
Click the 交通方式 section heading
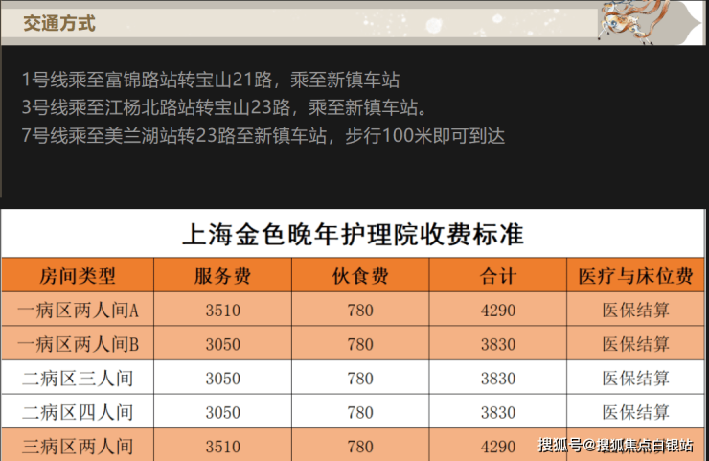pyautogui.click(x=59, y=24)
